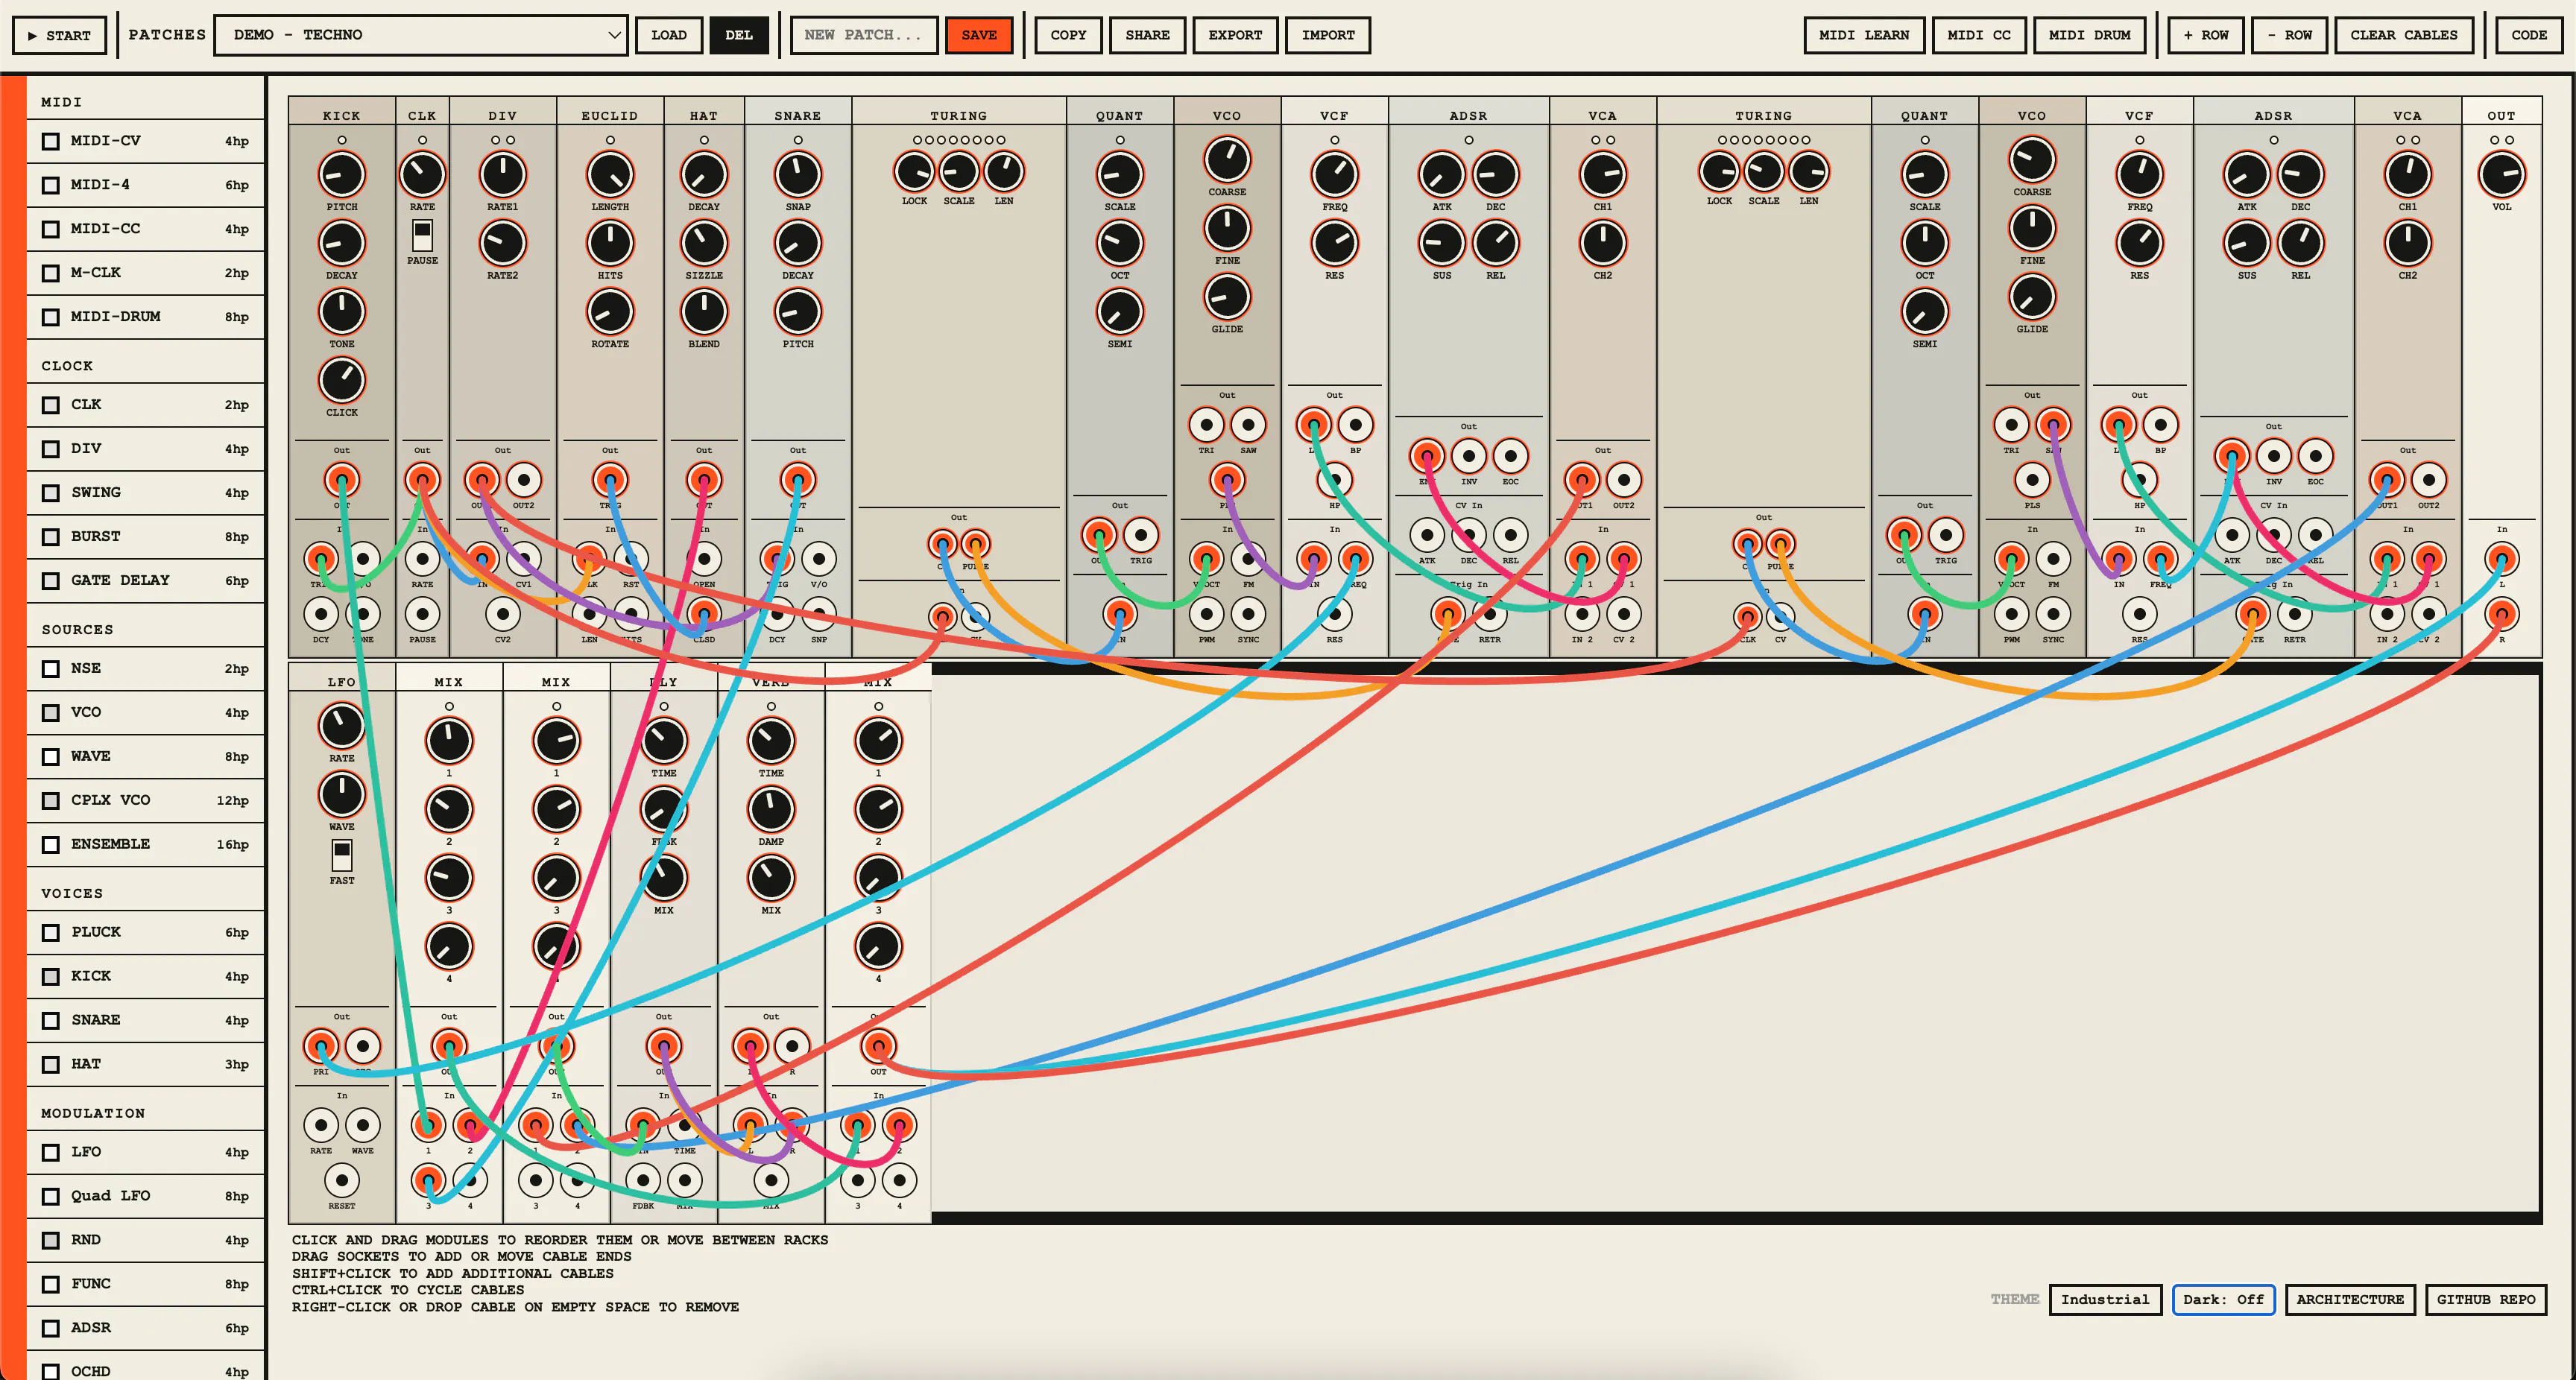
Task: Click the first VCA module CH2 knob
Action: click(1603, 243)
